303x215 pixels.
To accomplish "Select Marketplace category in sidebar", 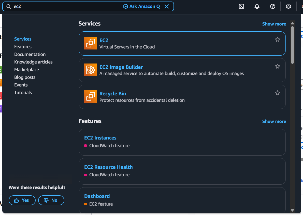I will click(x=26, y=70).
